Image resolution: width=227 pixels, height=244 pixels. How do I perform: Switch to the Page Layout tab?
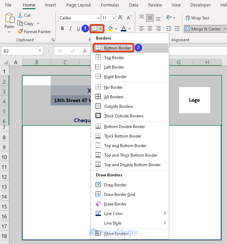(x=78, y=5)
